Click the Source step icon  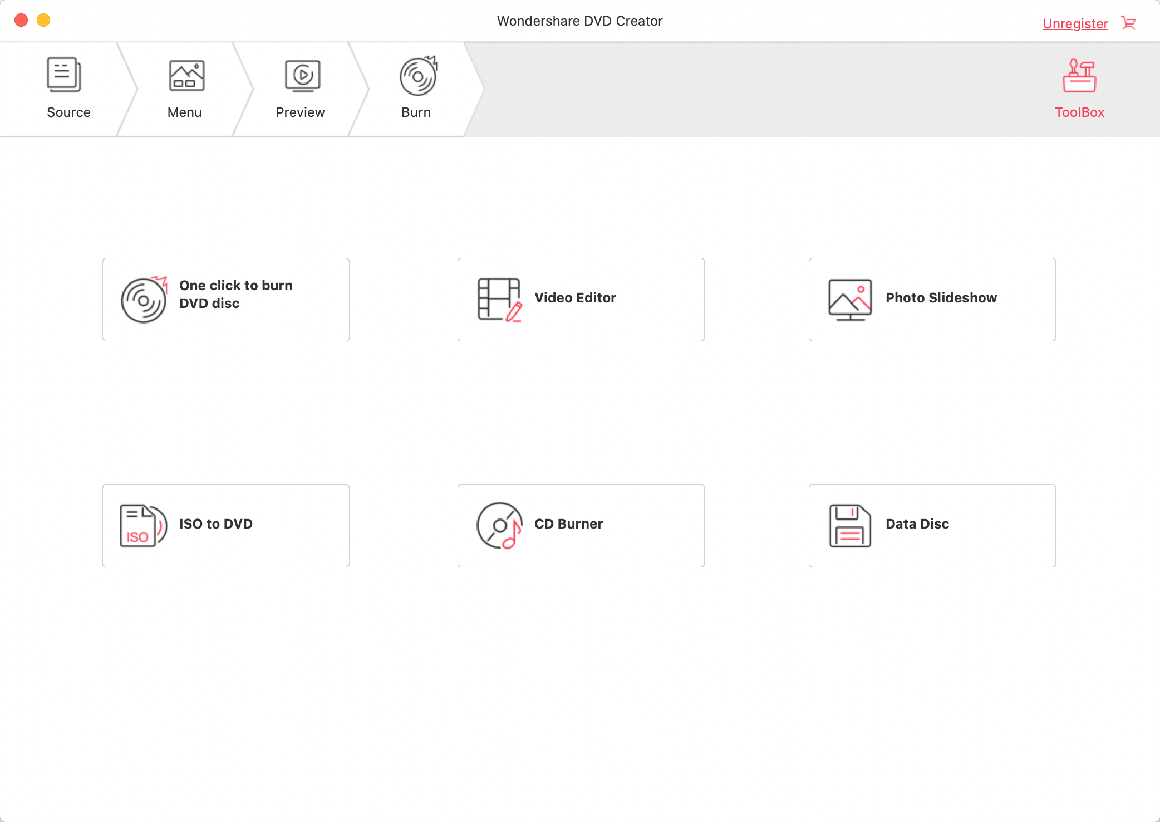(x=64, y=75)
